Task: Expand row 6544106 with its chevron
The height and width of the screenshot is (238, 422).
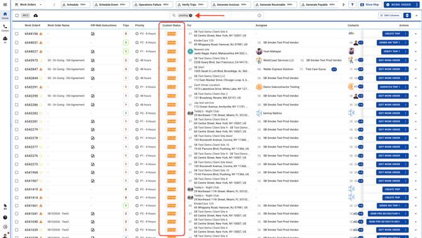Action: 416,34
